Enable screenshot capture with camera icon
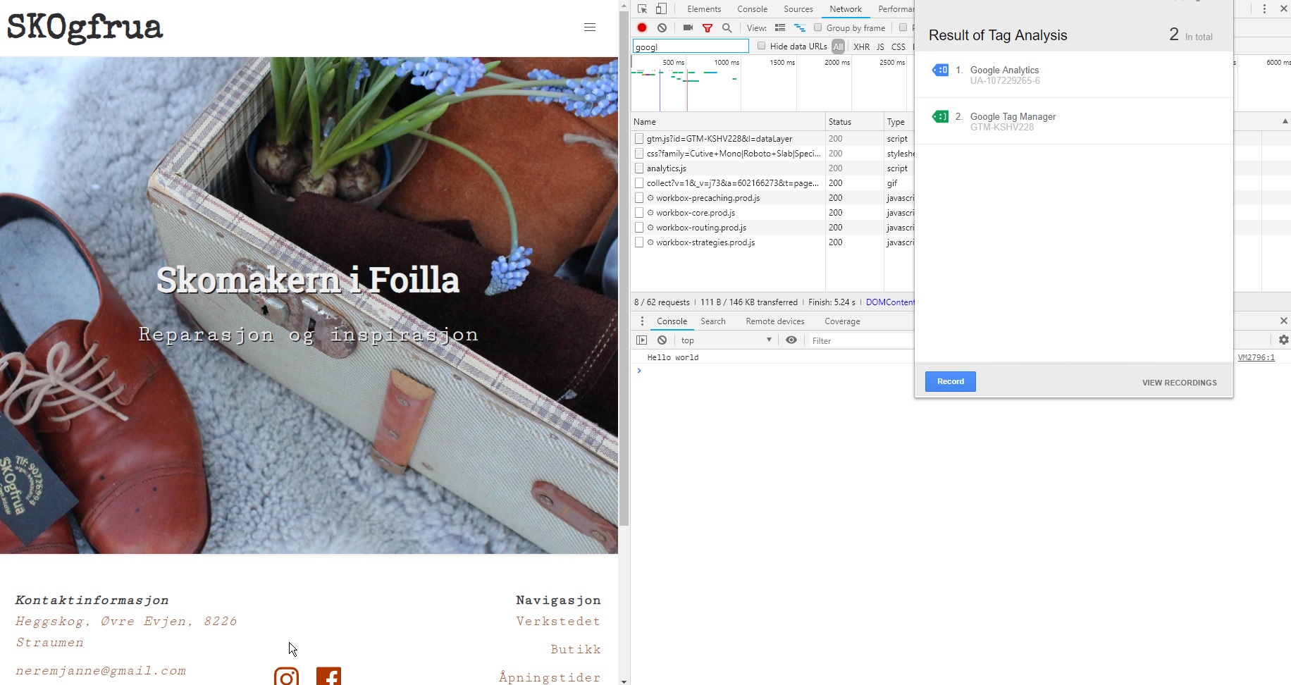The height and width of the screenshot is (685, 1291). (x=688, y=27)
